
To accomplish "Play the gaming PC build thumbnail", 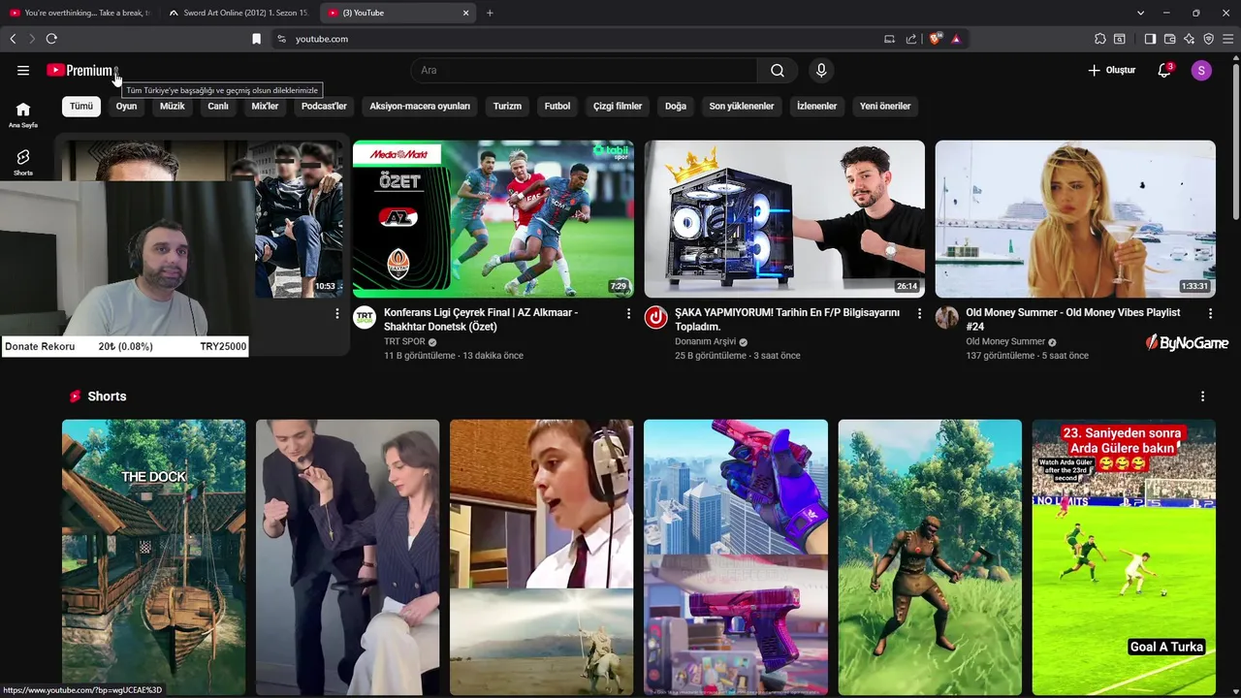I will click(784, 219).
